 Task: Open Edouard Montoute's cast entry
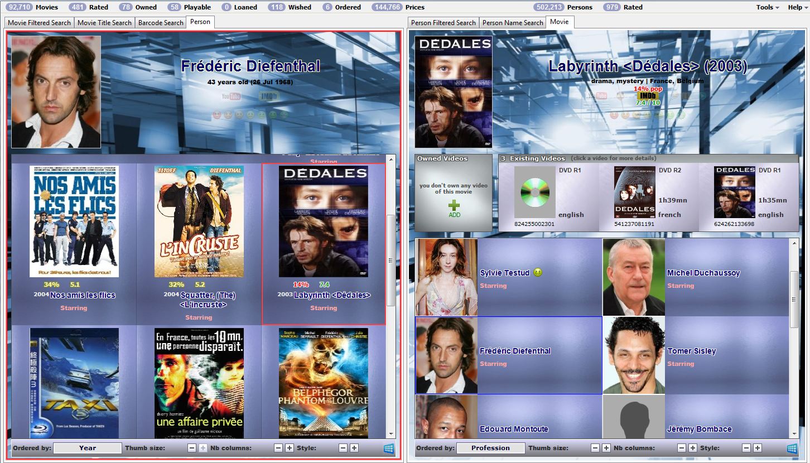pyautogui.click(x=509, y=417)
